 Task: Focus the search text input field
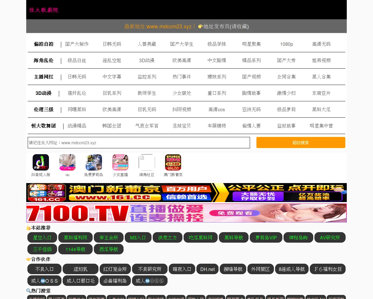pos(139,143)
